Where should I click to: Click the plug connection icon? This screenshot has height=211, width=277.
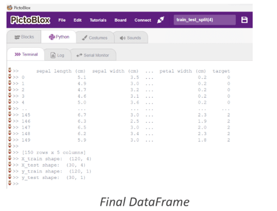coord(161,20)
